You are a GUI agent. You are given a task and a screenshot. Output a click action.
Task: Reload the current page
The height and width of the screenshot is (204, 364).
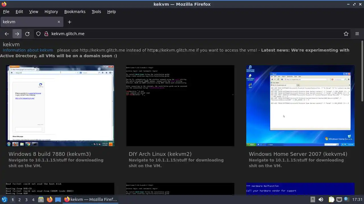[x=27, y=34]
